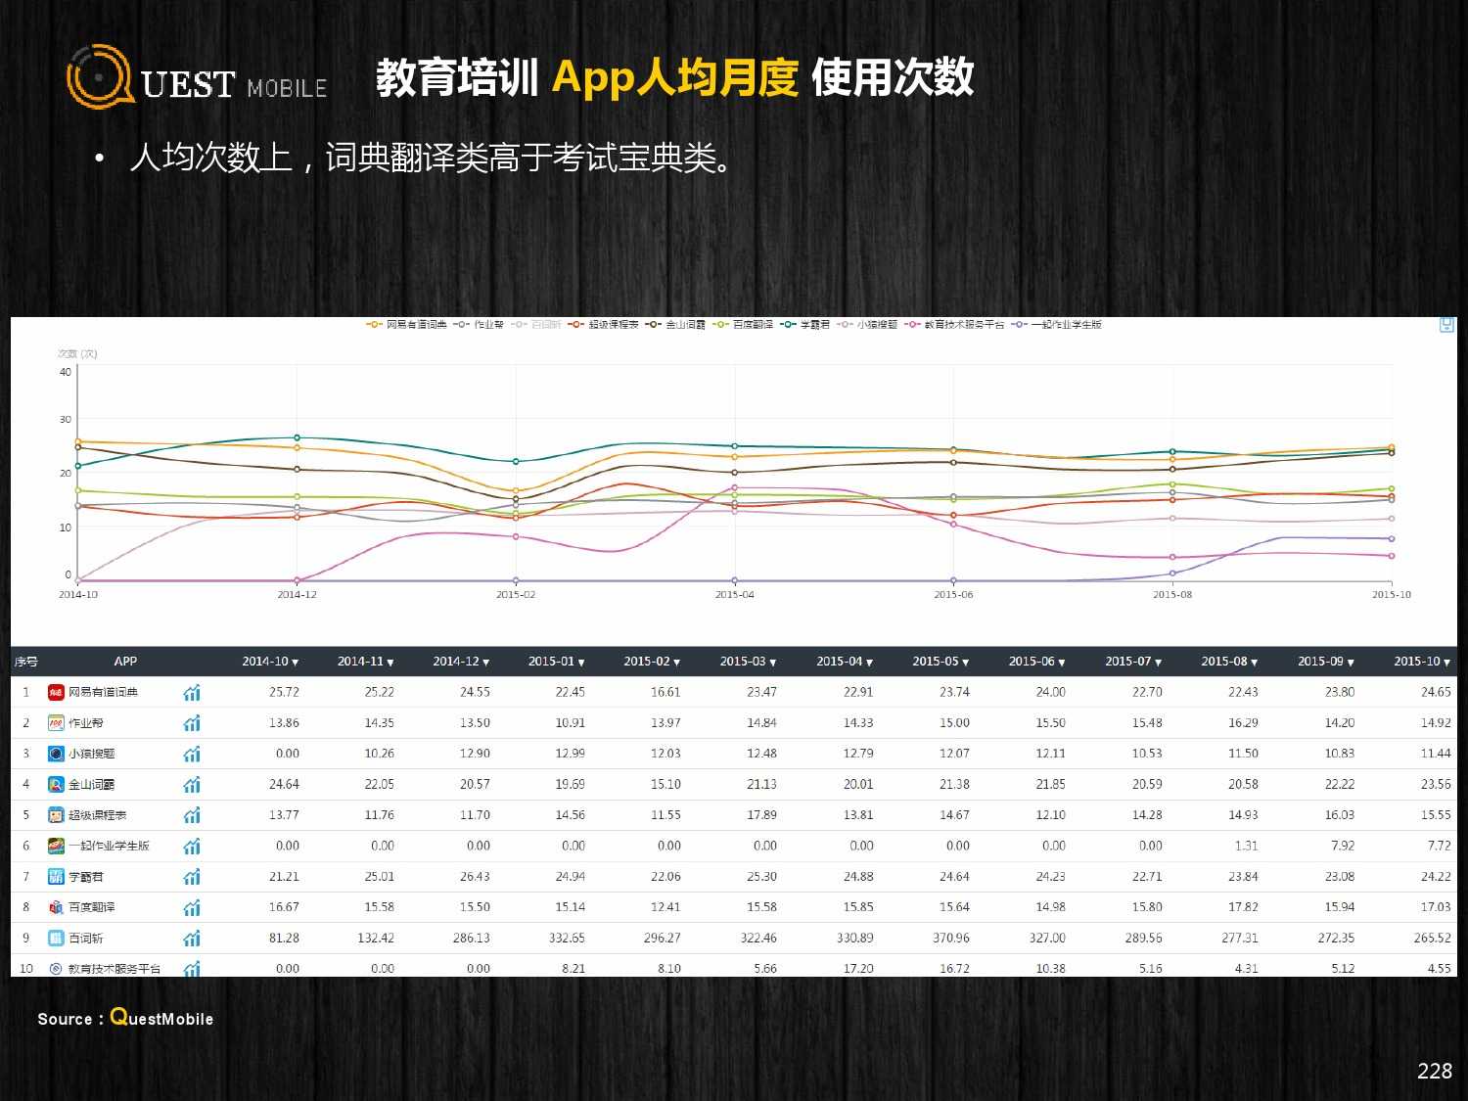Viewport: 1468px width, 1101px height.
Task: Sort table by 2015-04 column
Action: (x=870, y=663)
